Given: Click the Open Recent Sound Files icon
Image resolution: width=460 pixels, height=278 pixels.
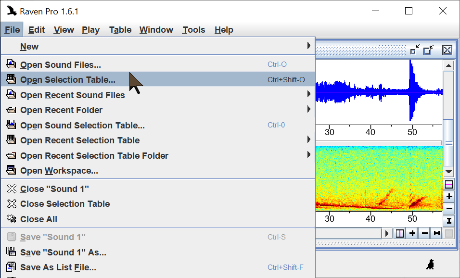Looking at the screenshot, I should [11, 94].
